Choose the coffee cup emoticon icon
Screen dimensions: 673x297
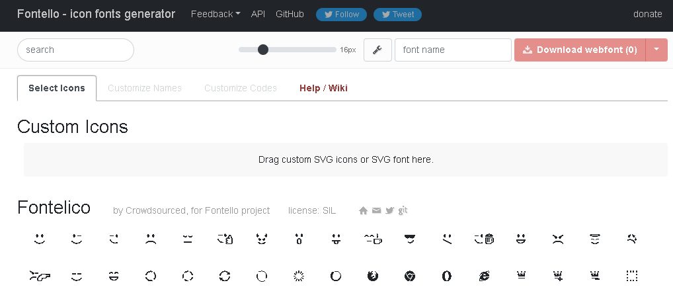[x=373, y=239]
